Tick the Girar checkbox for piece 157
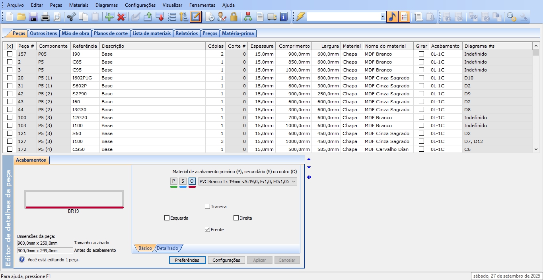Viewport: 543px width, 280px height. click(421, 54)
